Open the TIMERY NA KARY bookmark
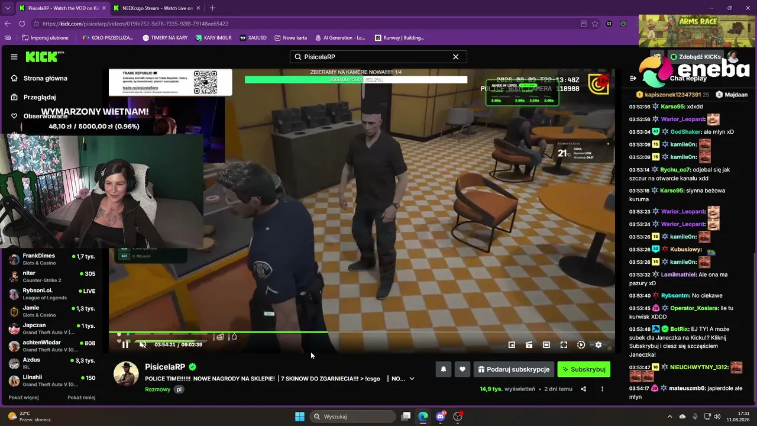Screen dimensions: 757x426 point(165,38)
